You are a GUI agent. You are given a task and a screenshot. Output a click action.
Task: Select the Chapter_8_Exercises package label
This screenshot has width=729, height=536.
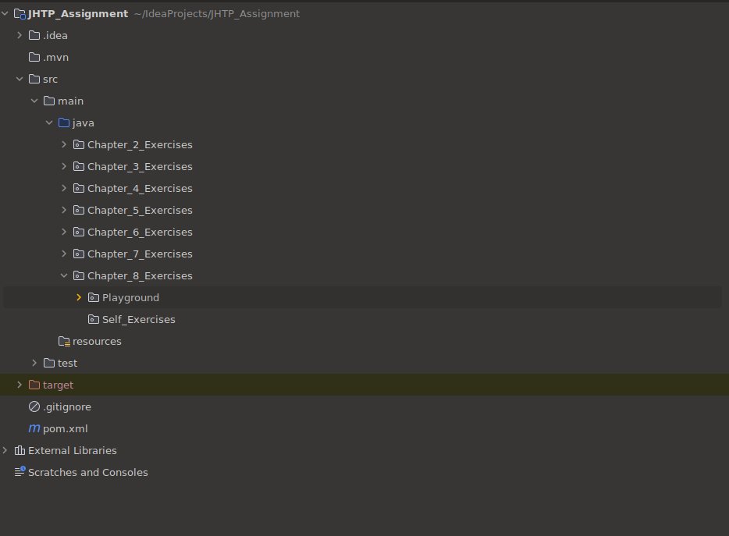[x=140, y=275]
